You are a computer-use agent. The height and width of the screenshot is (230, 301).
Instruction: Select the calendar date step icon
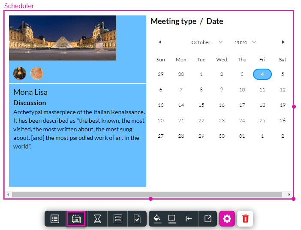[x=76, y=219]
